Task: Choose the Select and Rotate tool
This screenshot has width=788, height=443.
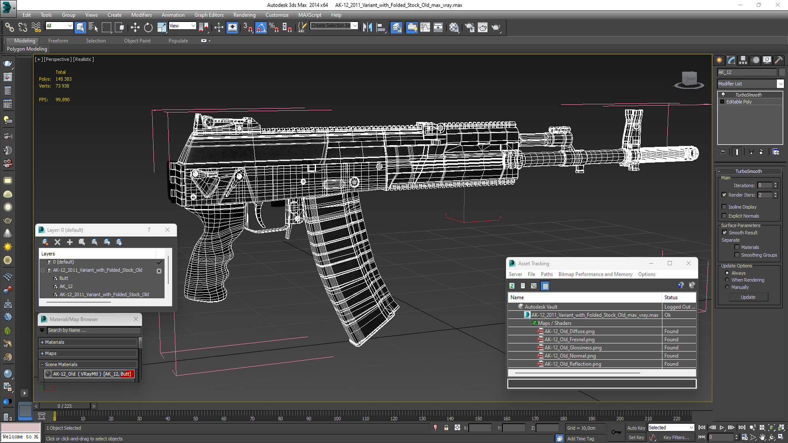Action: coord(148,27)
